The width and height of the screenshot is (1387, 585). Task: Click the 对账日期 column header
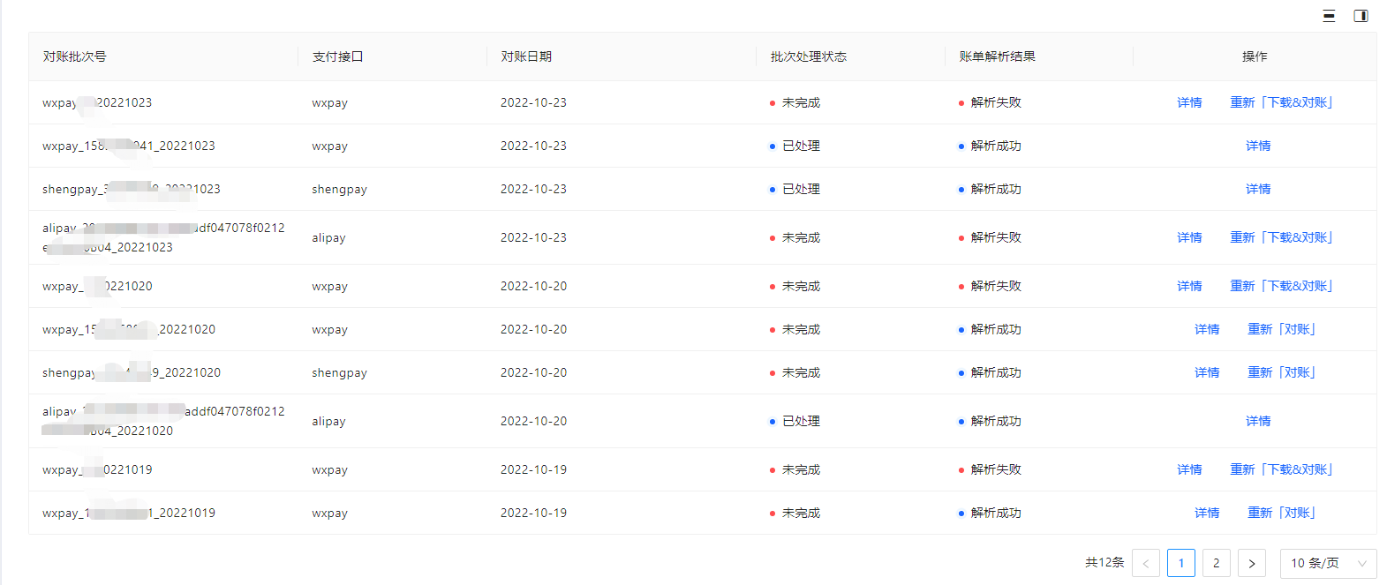tap(526, 56)
